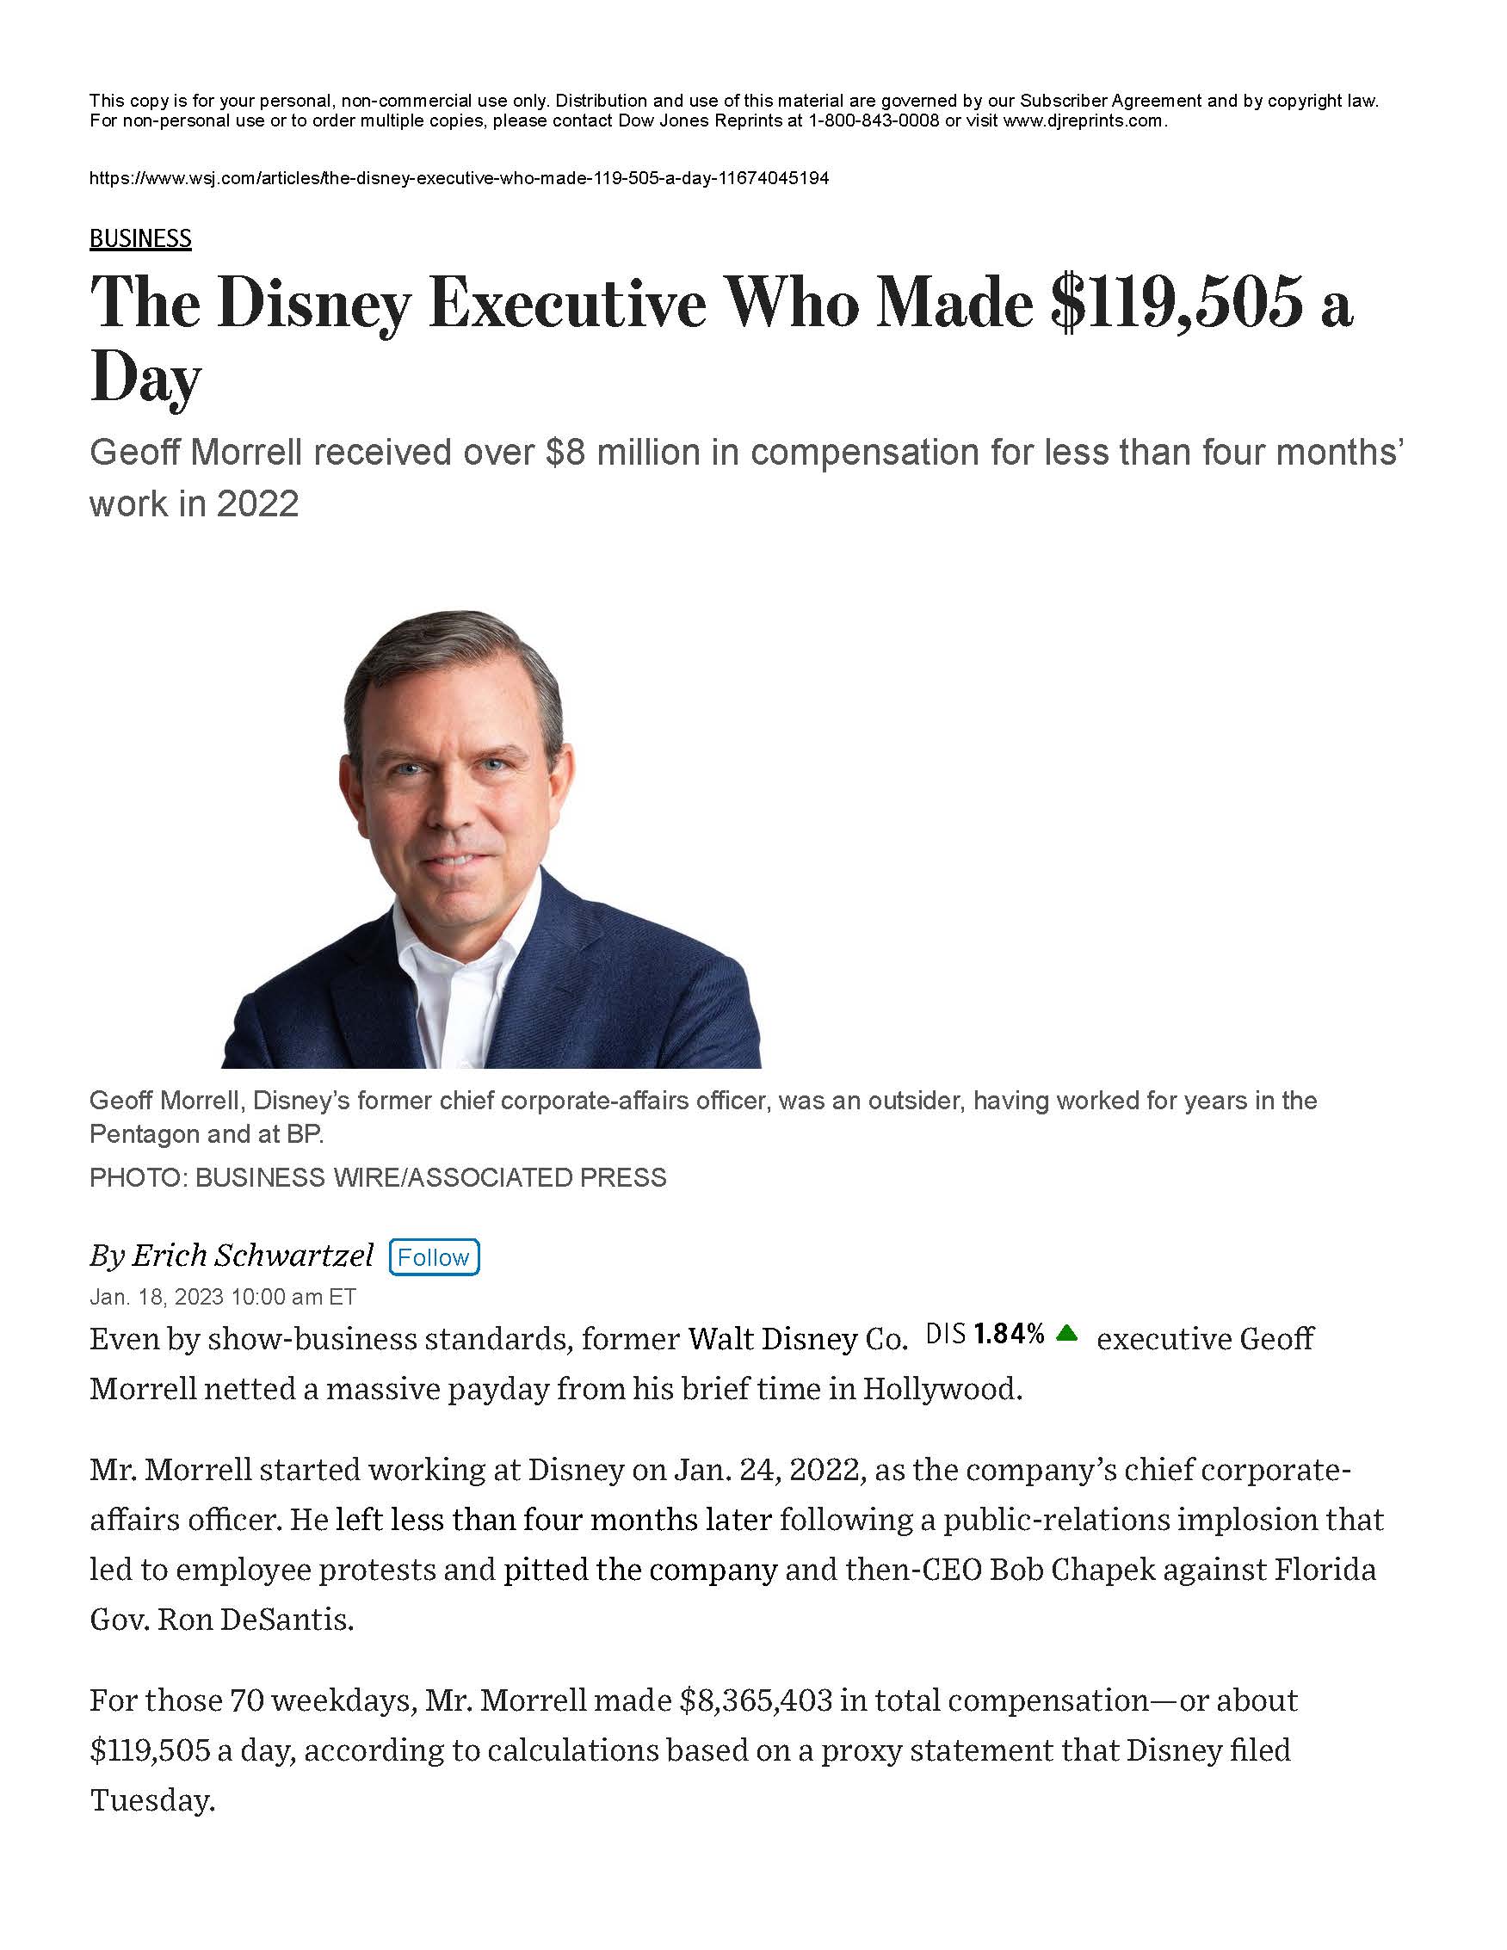Click the photo caption under the portrait
The height and width of the screenshot is (1950, 1507).
tap(701, 1116)
